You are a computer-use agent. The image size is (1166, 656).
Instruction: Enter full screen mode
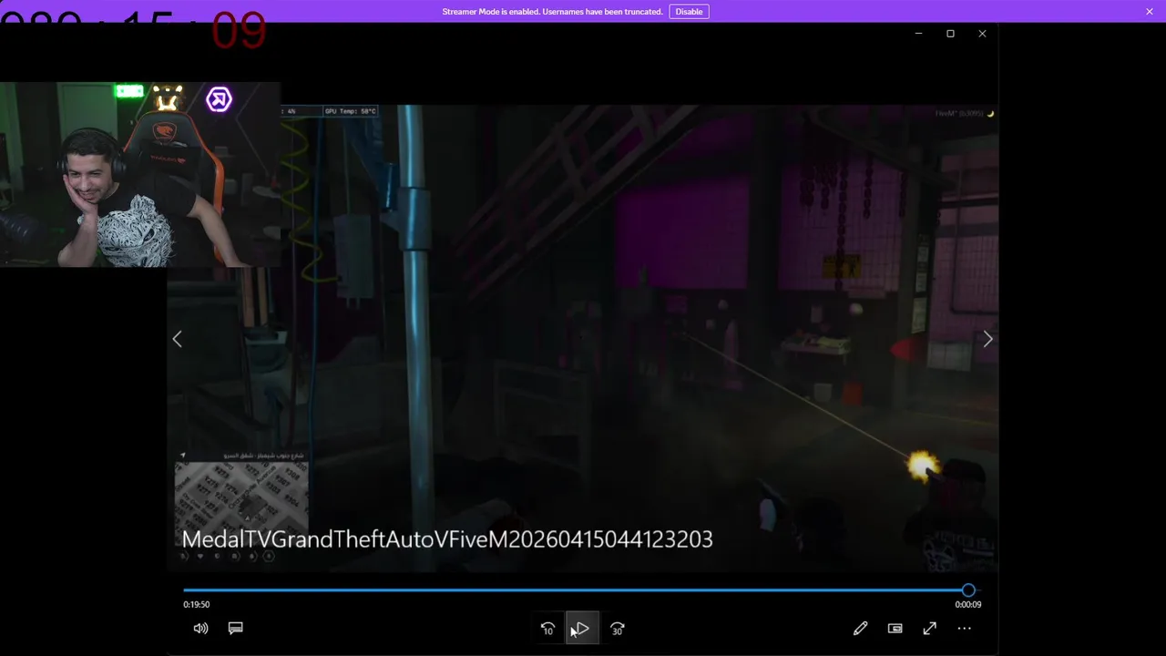(x=929, y=629)
